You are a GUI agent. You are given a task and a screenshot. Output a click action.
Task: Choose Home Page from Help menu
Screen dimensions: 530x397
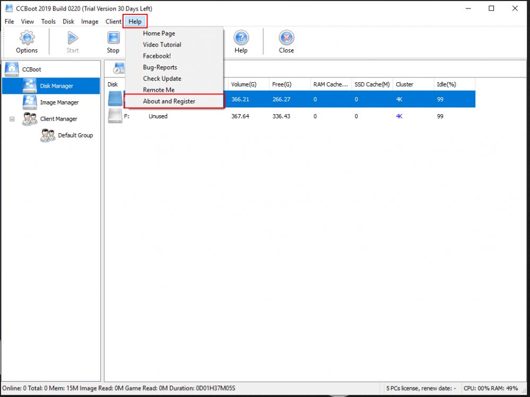click(159, 33)
